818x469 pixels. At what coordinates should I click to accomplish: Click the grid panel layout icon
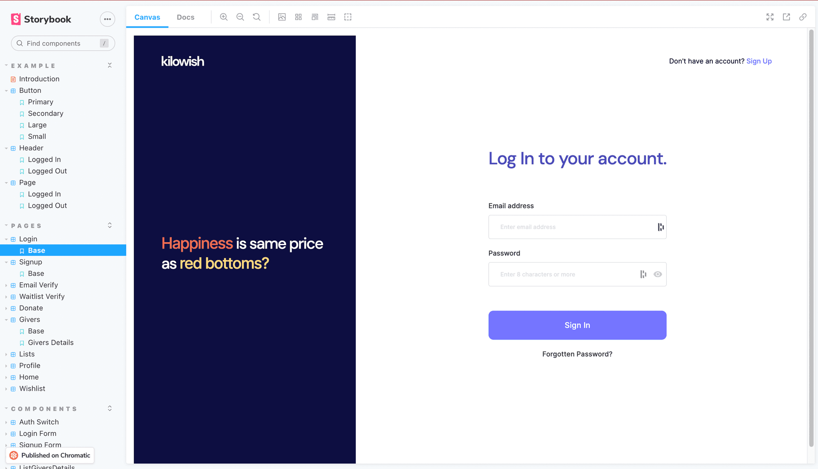(298, 17)
